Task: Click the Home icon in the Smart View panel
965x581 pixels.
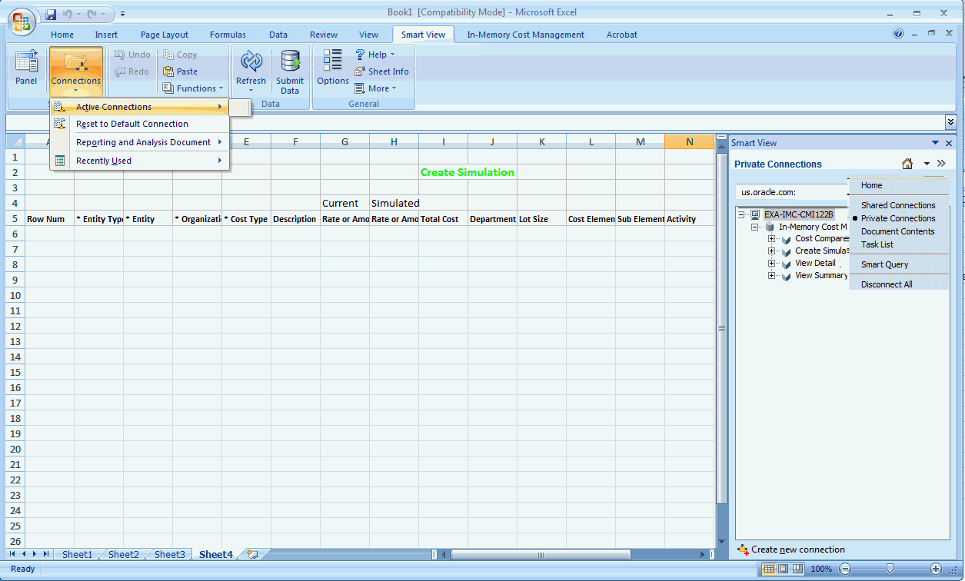Action: pos(907,164)
